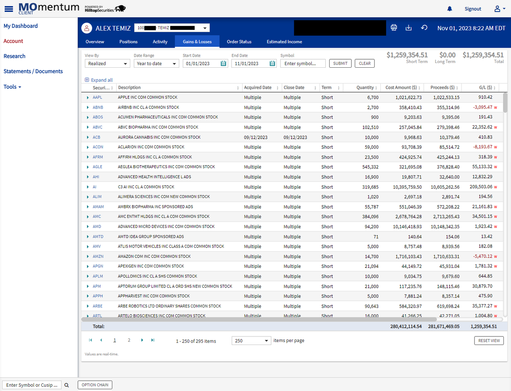Click the account holder avatar icon
The image size is (511, 391).
point(87,29)
